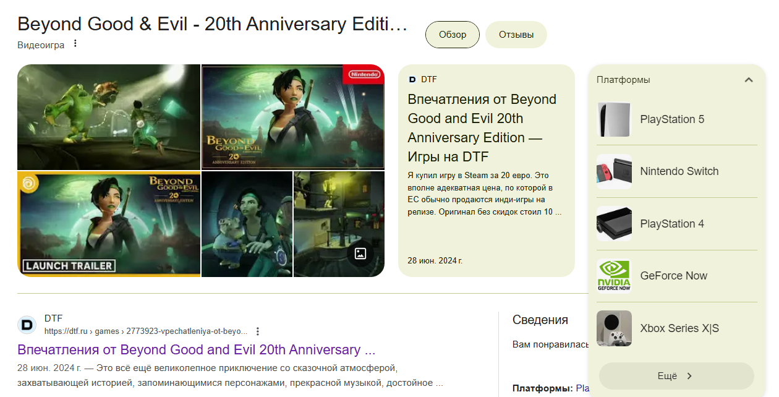
Task: Expand more platforms with the Ещё button
Action: pyautogui.click(x=676, y=376)
